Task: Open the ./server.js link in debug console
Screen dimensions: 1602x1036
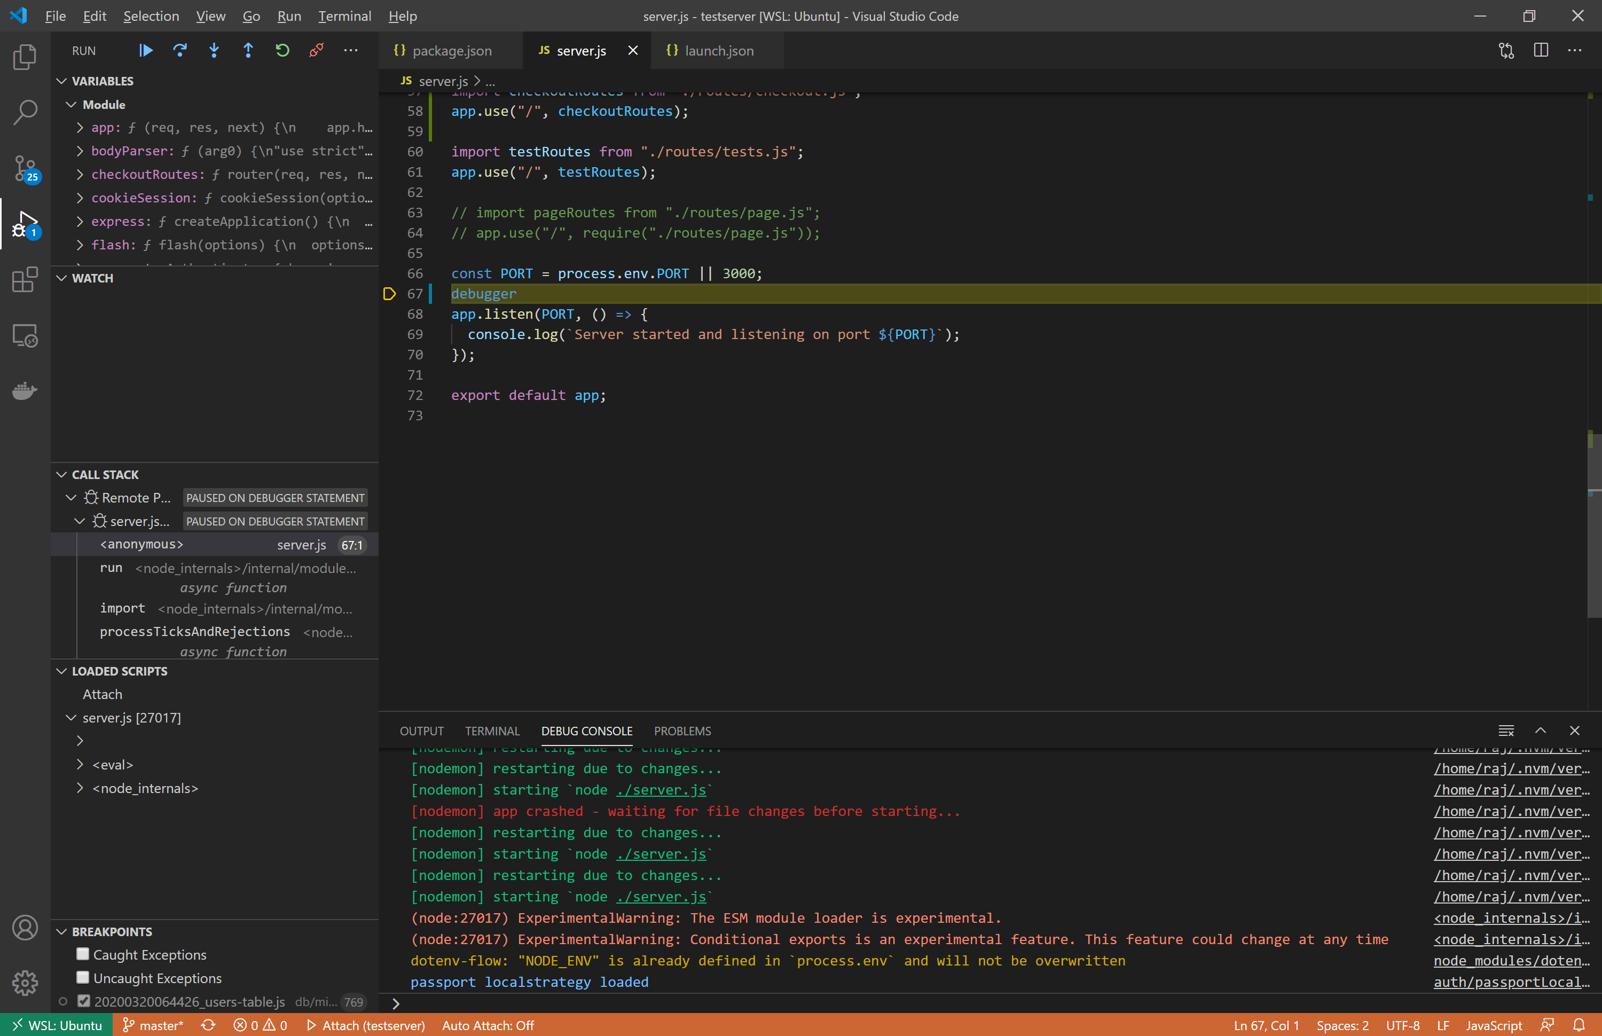Action: (661, 897)
